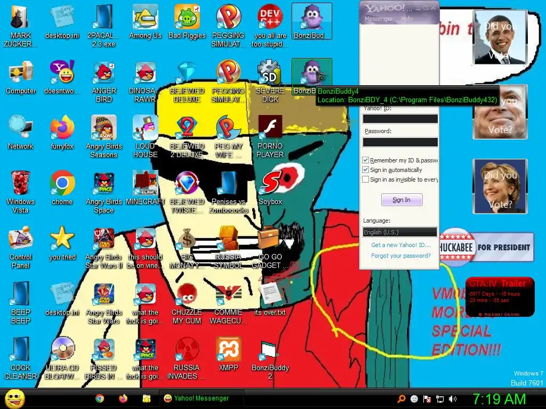The width and height of the screenshot is (546, 409).
Task: Open the Messenger menu
Action: (x=378, y=19)
